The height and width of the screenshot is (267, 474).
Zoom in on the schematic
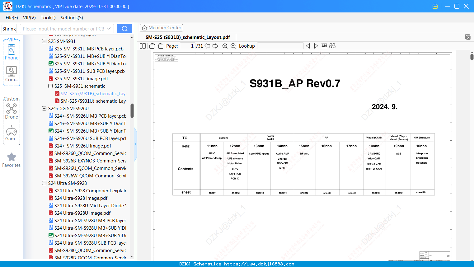tap(225, 46)
